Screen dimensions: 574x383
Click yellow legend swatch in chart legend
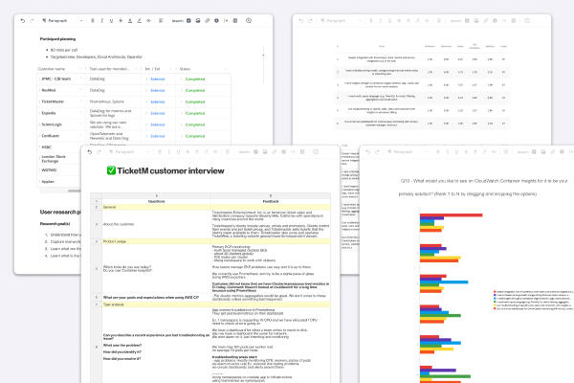click(495, 305)
